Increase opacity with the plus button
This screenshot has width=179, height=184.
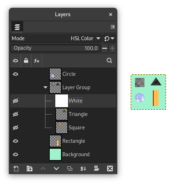pyautogui.click(x=112, y=48)
